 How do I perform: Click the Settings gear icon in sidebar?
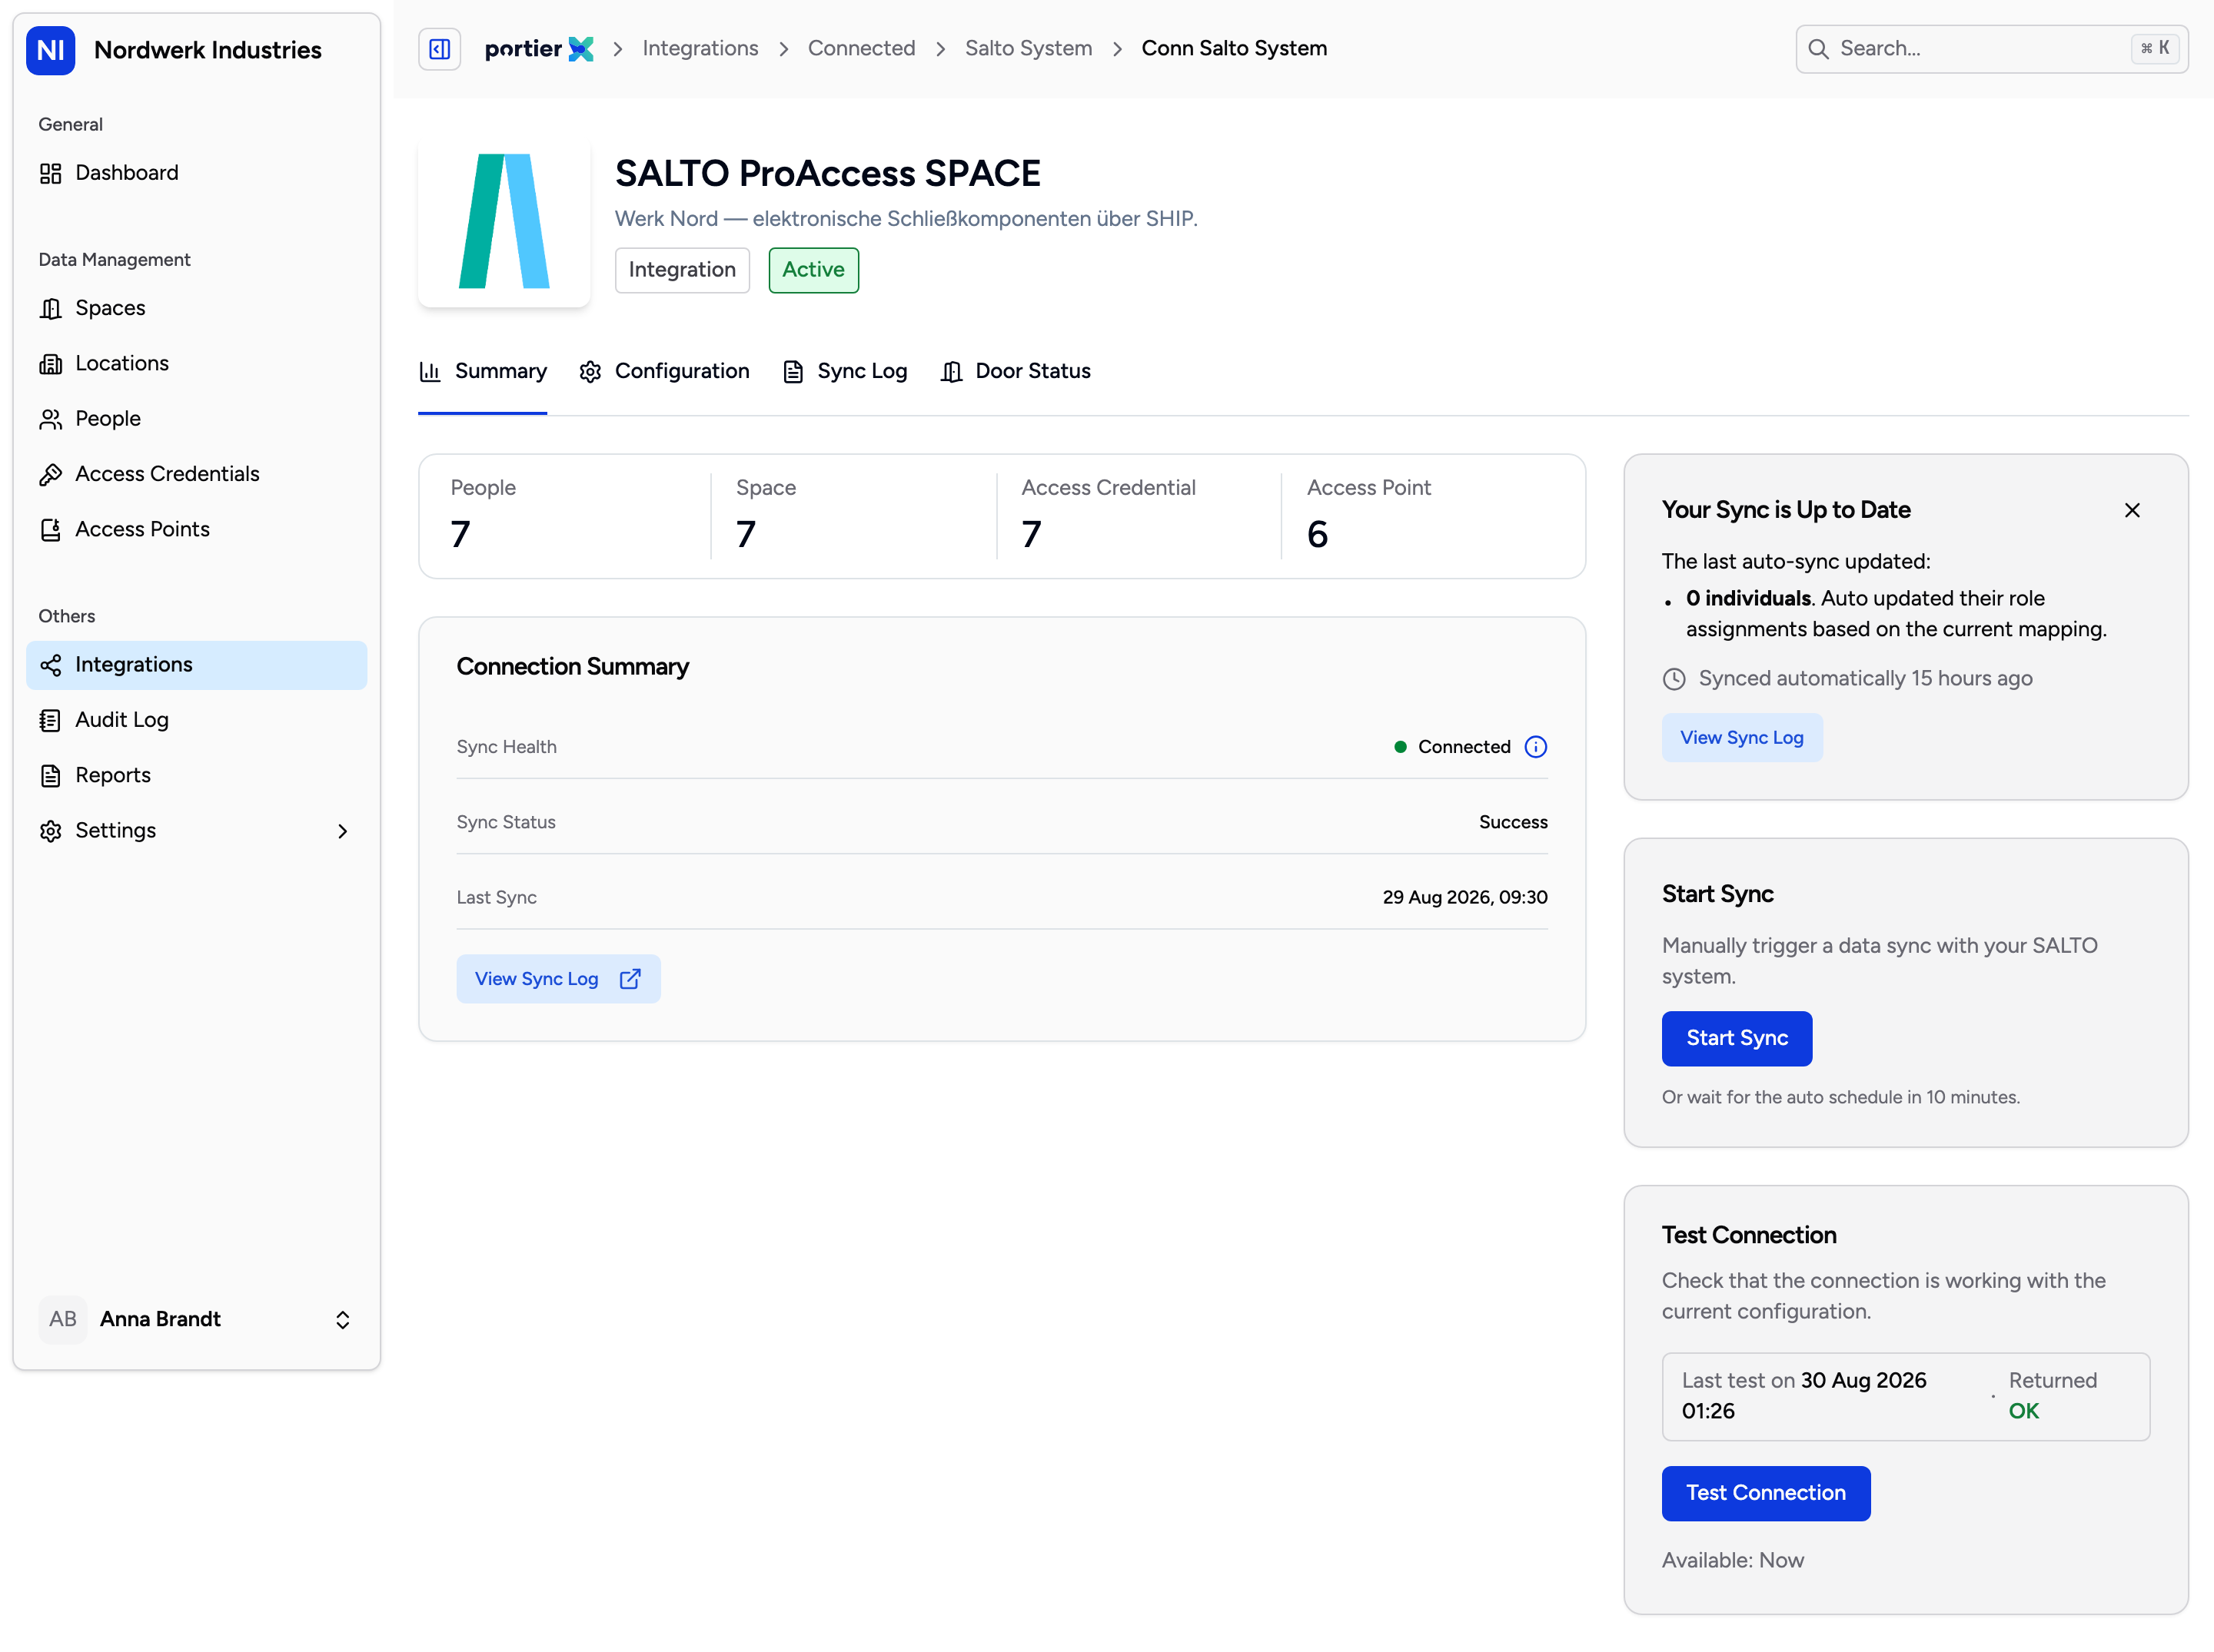51,831
